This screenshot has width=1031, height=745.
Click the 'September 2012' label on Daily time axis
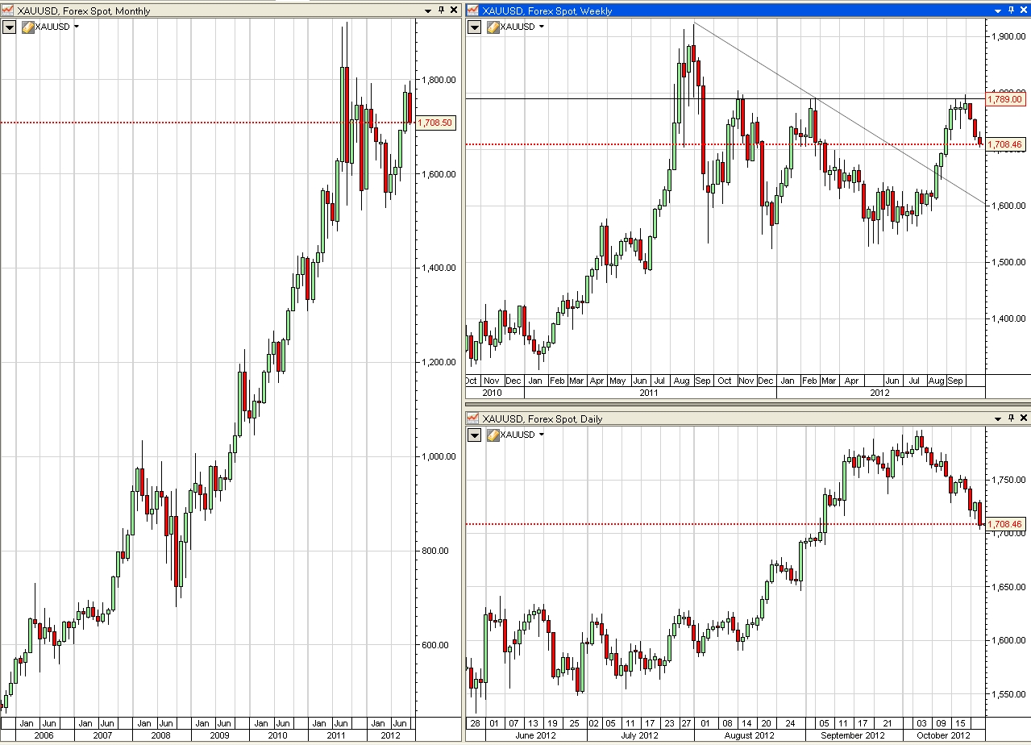pyautogui.click(x=852, y=735)
